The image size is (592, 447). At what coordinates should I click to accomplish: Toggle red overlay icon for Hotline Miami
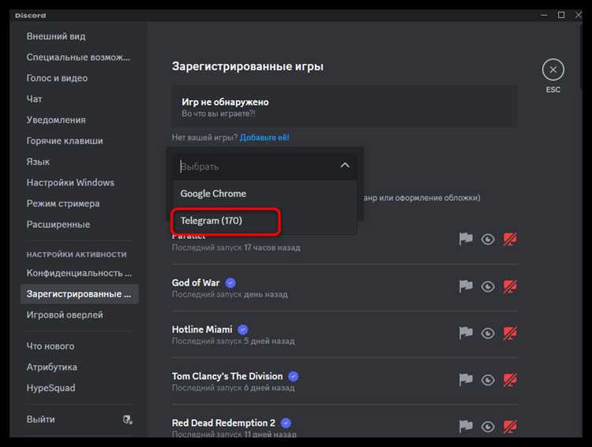510,333
